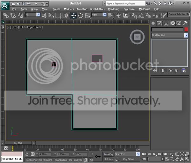Click the search keyword input field

(125, 4)
